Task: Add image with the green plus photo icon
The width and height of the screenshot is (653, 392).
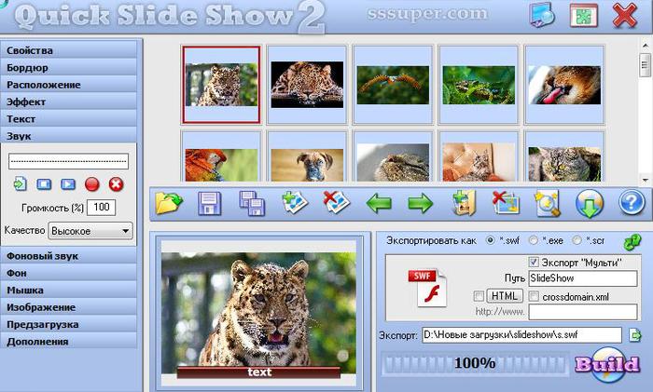Action: (x=295, y=202)
